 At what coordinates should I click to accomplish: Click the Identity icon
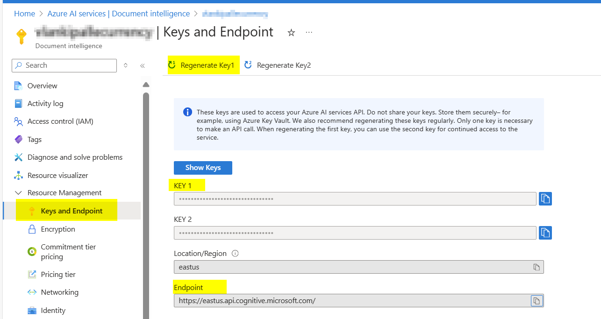32,311
